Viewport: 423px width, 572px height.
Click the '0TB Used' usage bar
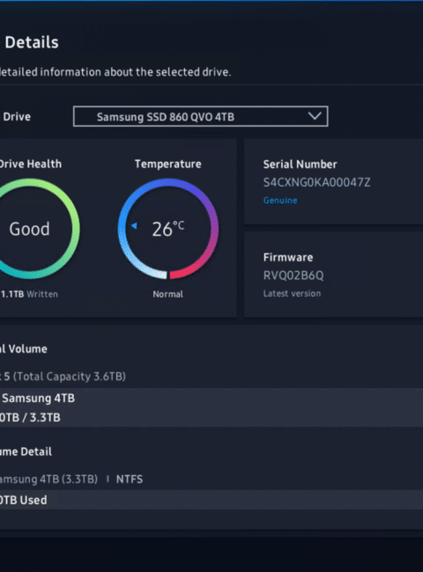point(211,500)
